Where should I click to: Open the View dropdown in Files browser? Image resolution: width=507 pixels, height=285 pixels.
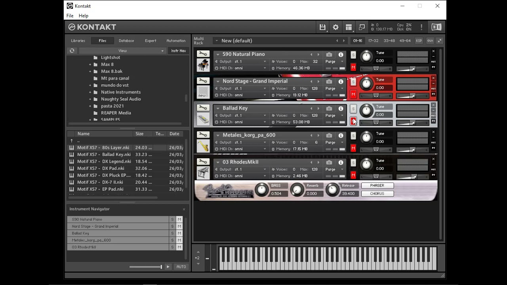pyautogui.click(x=122, y=51)
